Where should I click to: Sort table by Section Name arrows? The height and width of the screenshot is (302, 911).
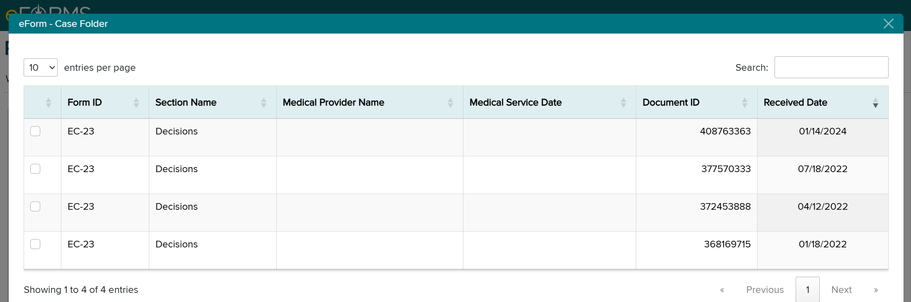[x=263, y=103]
